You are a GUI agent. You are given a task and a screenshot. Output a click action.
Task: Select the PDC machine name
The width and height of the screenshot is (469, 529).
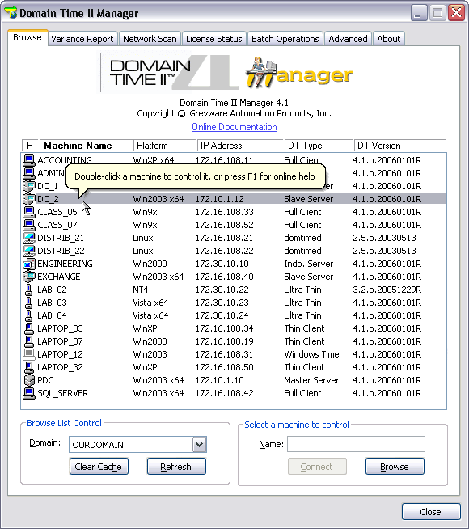pos(45,380)
